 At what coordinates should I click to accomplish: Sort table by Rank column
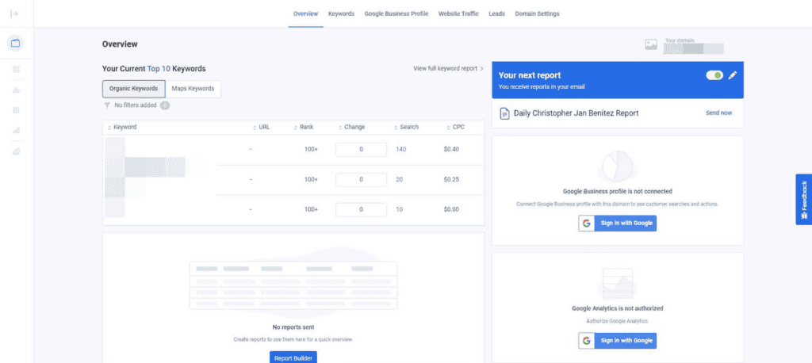[x=306, y=127]
